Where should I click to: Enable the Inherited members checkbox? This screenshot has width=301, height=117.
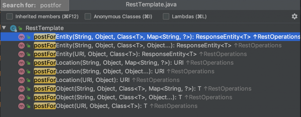coord(10,16)
